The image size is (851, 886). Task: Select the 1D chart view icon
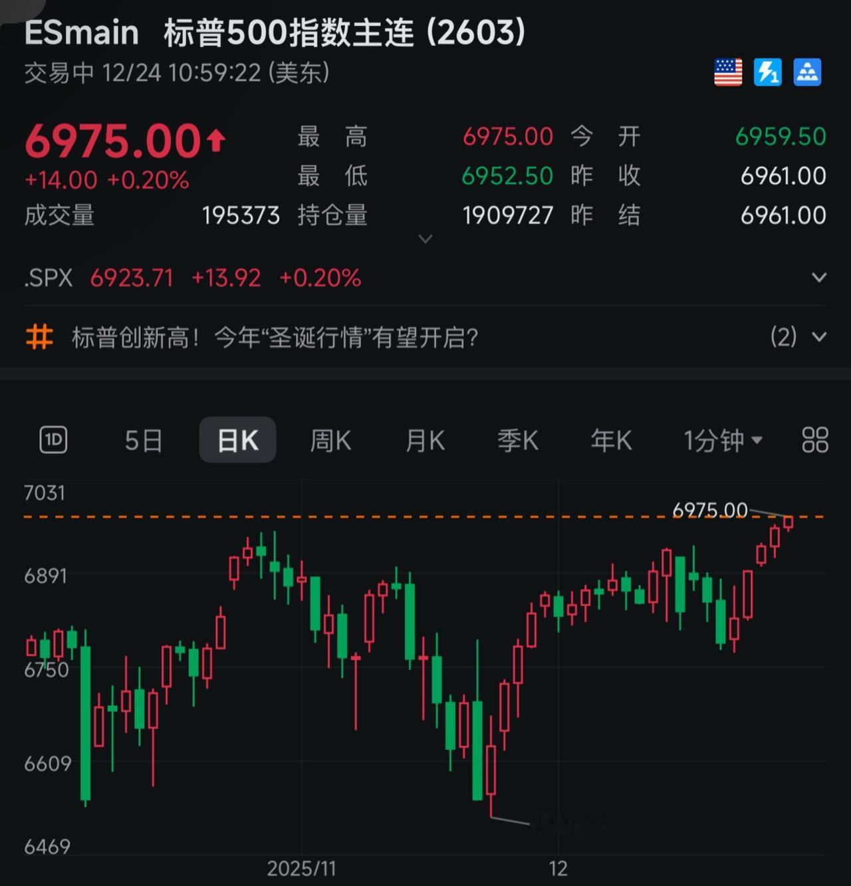point(53,439)
